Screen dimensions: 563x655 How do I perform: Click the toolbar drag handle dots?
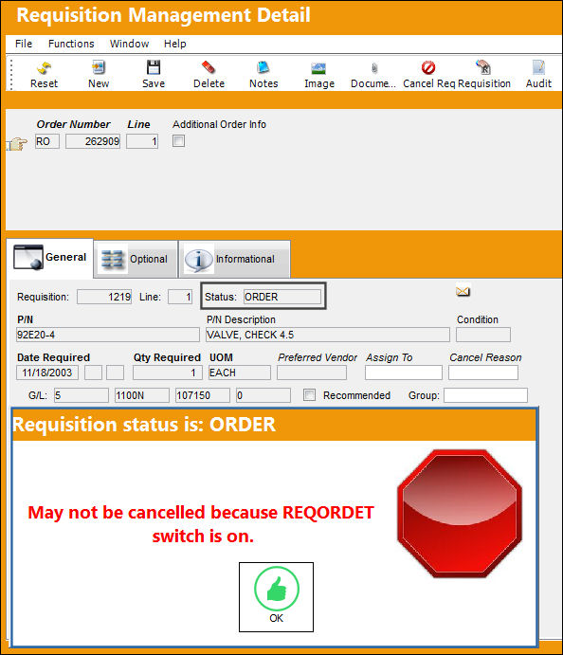(11, 74)
